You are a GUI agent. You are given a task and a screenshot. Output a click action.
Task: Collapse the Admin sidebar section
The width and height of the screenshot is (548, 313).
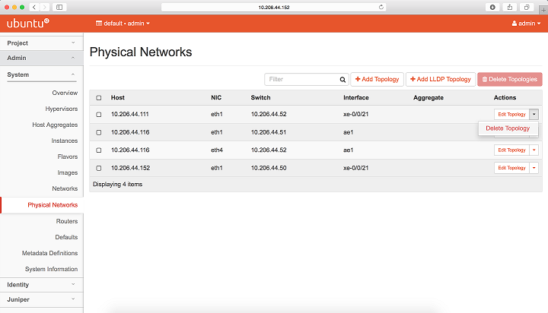pos(42,58)
